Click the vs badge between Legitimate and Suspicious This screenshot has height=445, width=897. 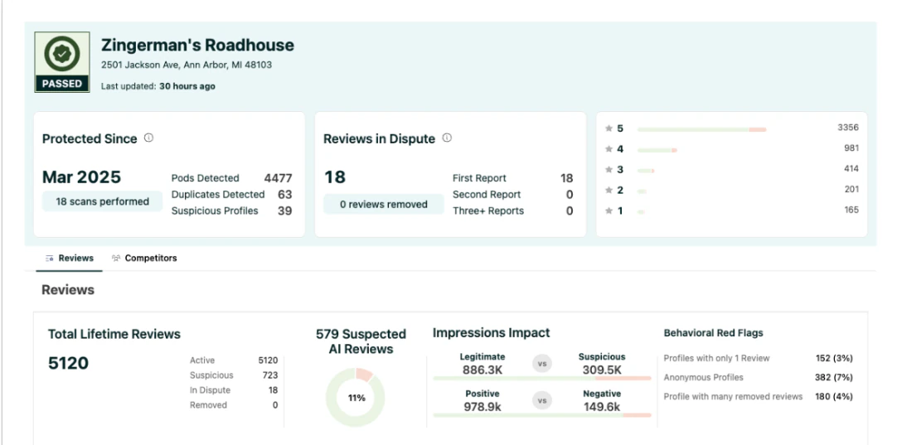[542, 364]
